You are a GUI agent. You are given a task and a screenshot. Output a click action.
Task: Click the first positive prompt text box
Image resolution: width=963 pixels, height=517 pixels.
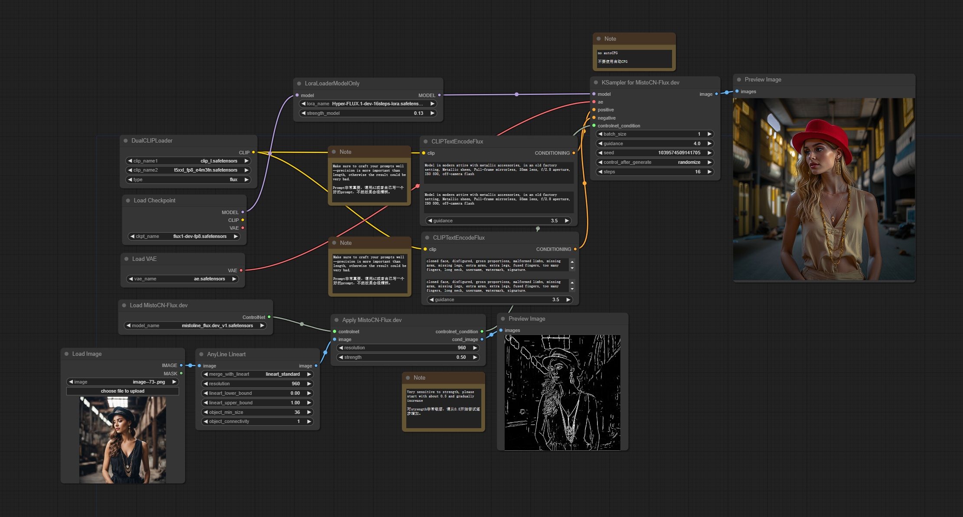pos(499,172)
